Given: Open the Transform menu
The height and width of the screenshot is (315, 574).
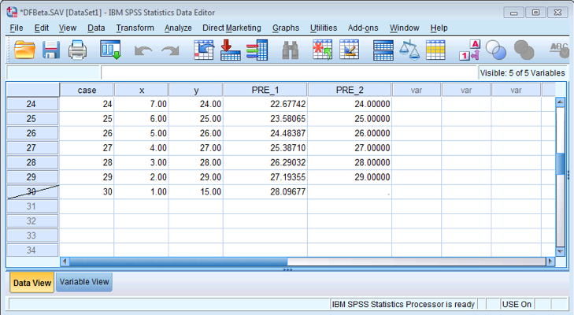Looking at the screenshot, I should [x=135, y=28].
